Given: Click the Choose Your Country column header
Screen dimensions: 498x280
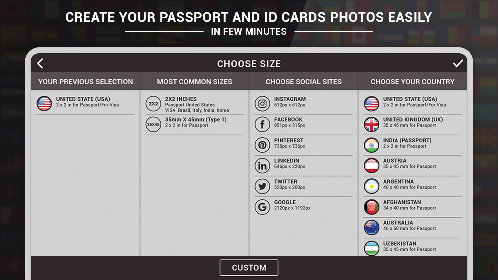Looking at the screenshot, I should 412,82.
